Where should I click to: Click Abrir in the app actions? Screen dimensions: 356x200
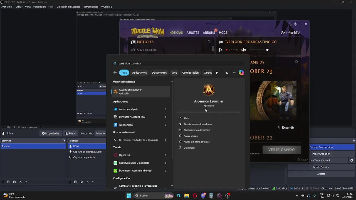click(x=186, y=118)
